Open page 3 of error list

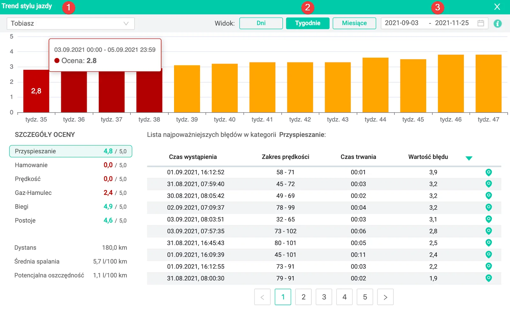click(324, 297)
